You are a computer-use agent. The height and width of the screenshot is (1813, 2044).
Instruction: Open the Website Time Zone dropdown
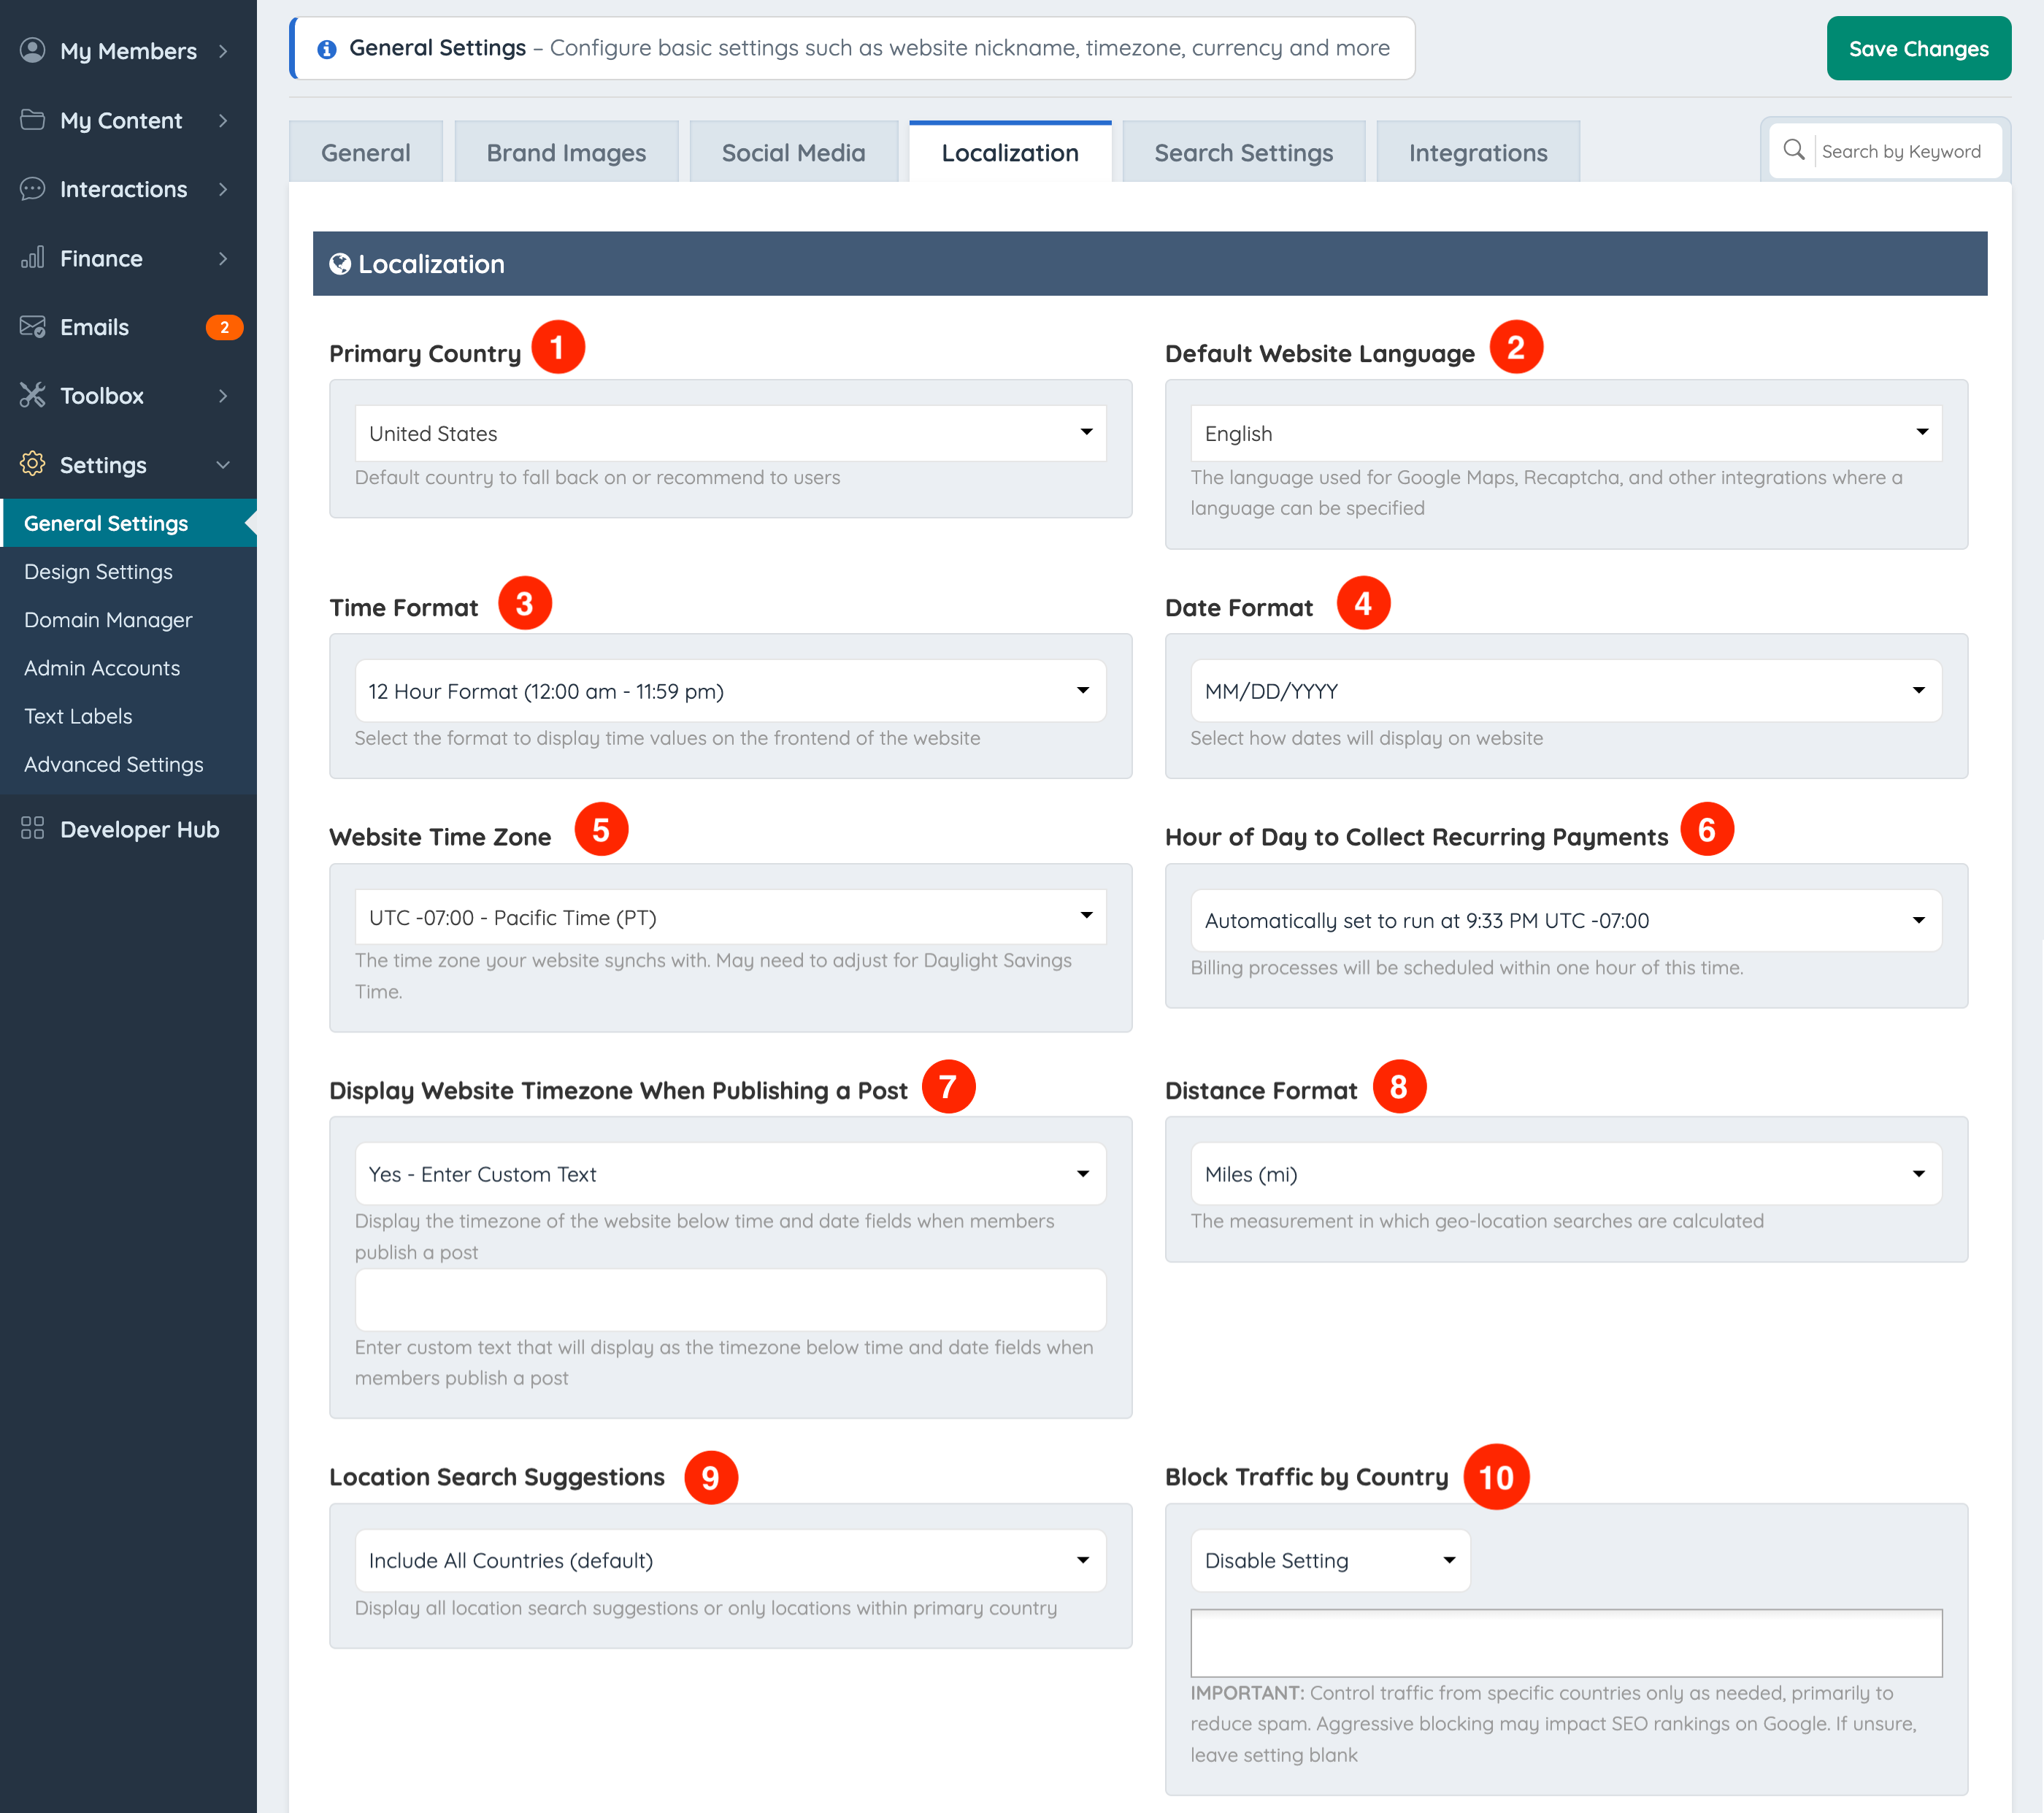730,917
